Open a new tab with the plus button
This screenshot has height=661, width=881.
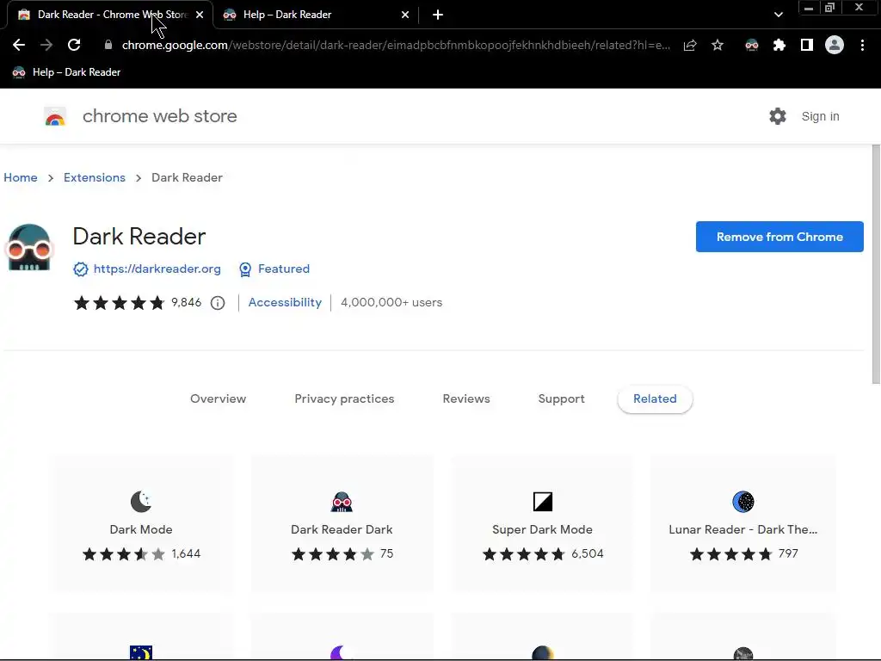[x=438, y=15]
